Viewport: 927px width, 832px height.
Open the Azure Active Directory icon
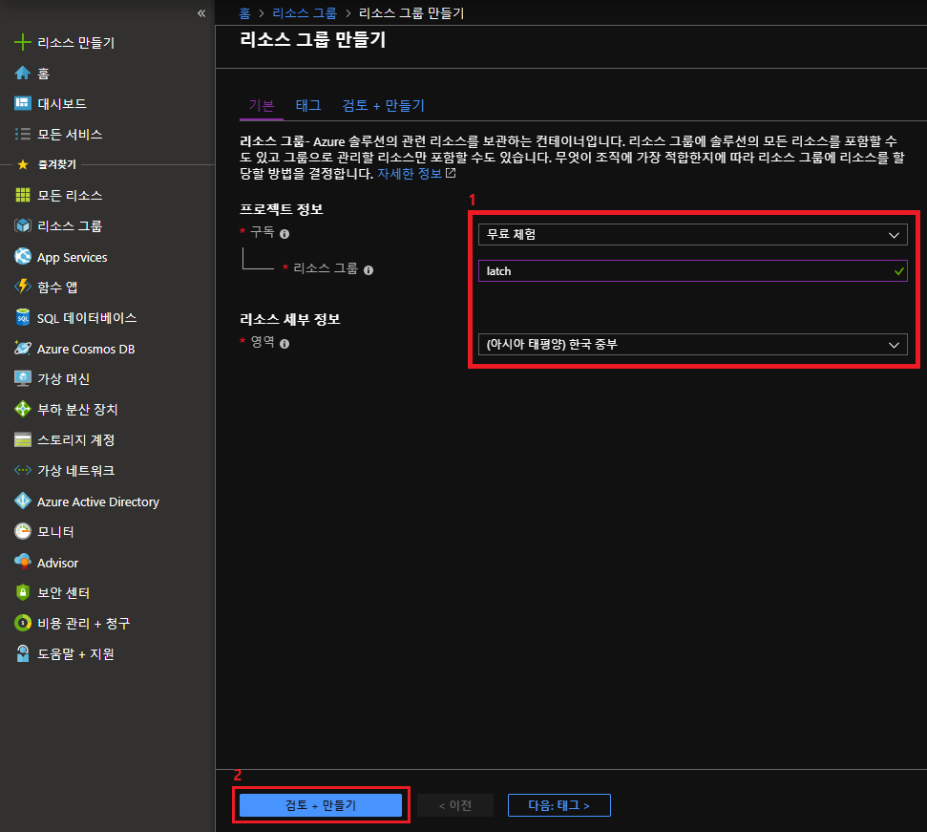pyautogui.click(x=23, y=501)
